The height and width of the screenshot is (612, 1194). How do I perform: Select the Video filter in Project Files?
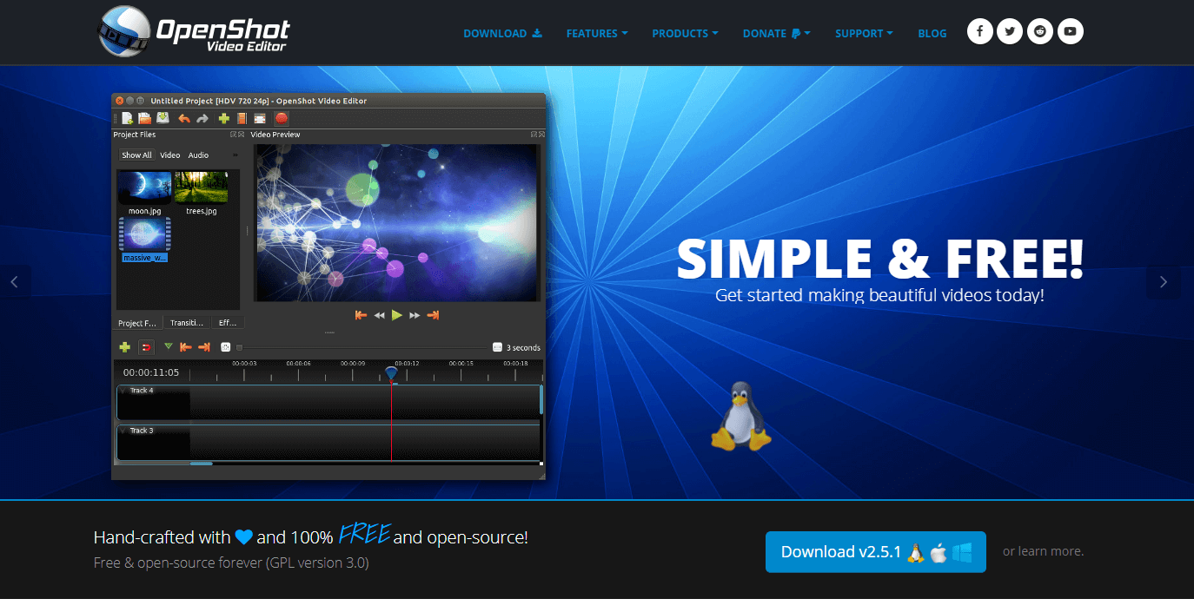coord(170,155)
